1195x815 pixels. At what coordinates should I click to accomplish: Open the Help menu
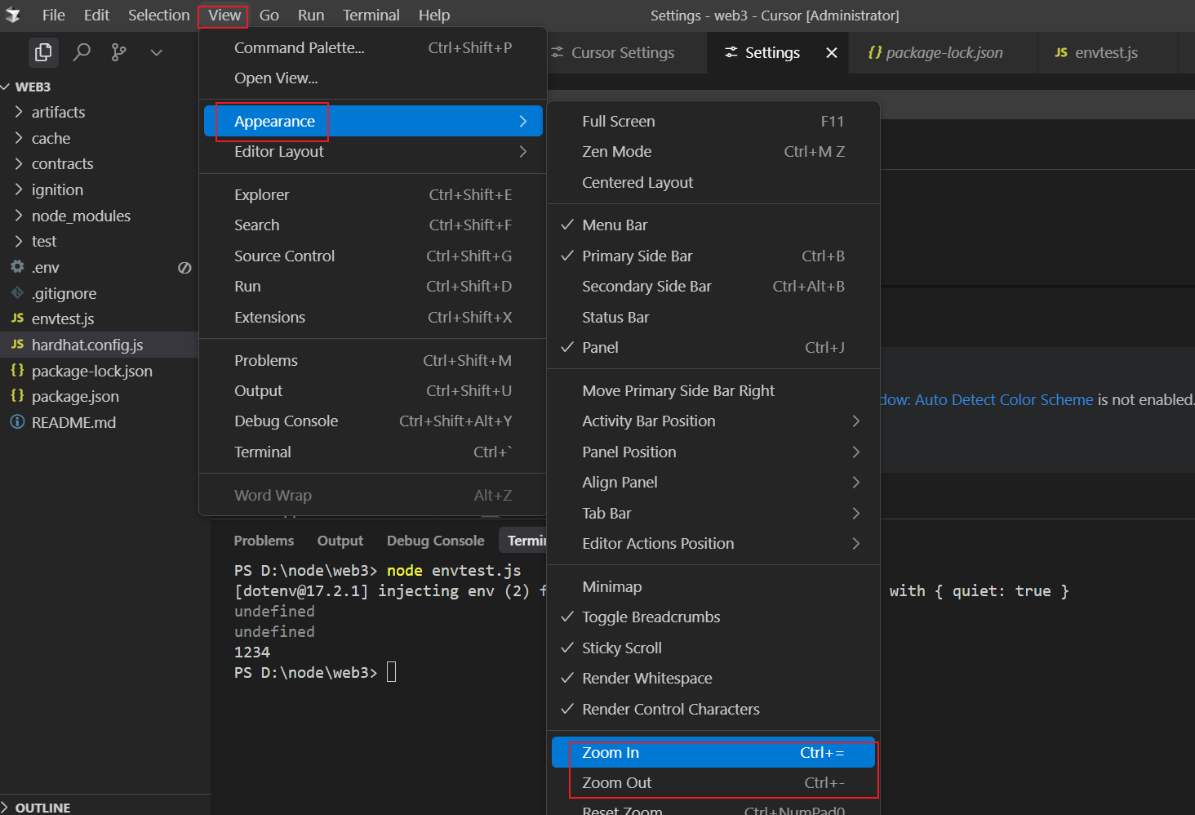434,15
